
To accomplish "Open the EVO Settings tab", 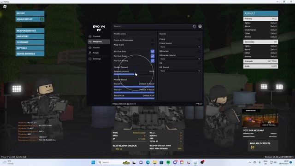I will pos(99,59).
